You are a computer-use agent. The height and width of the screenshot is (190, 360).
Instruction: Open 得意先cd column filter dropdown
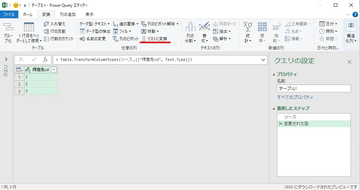(x=54, y=70)
